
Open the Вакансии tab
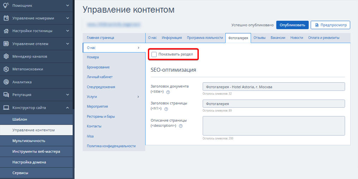(x=278, y=38)
